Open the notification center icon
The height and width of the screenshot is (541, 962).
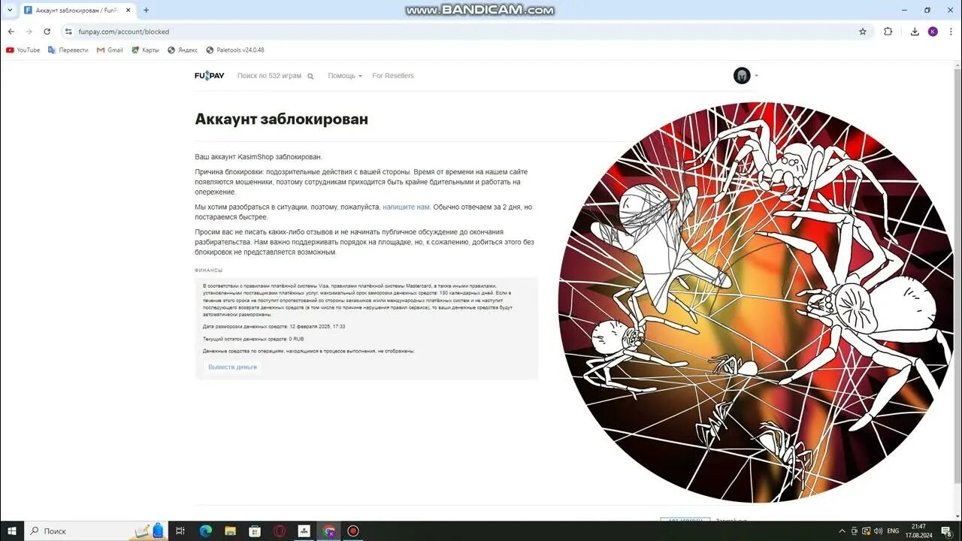click(x=946, y=531)
